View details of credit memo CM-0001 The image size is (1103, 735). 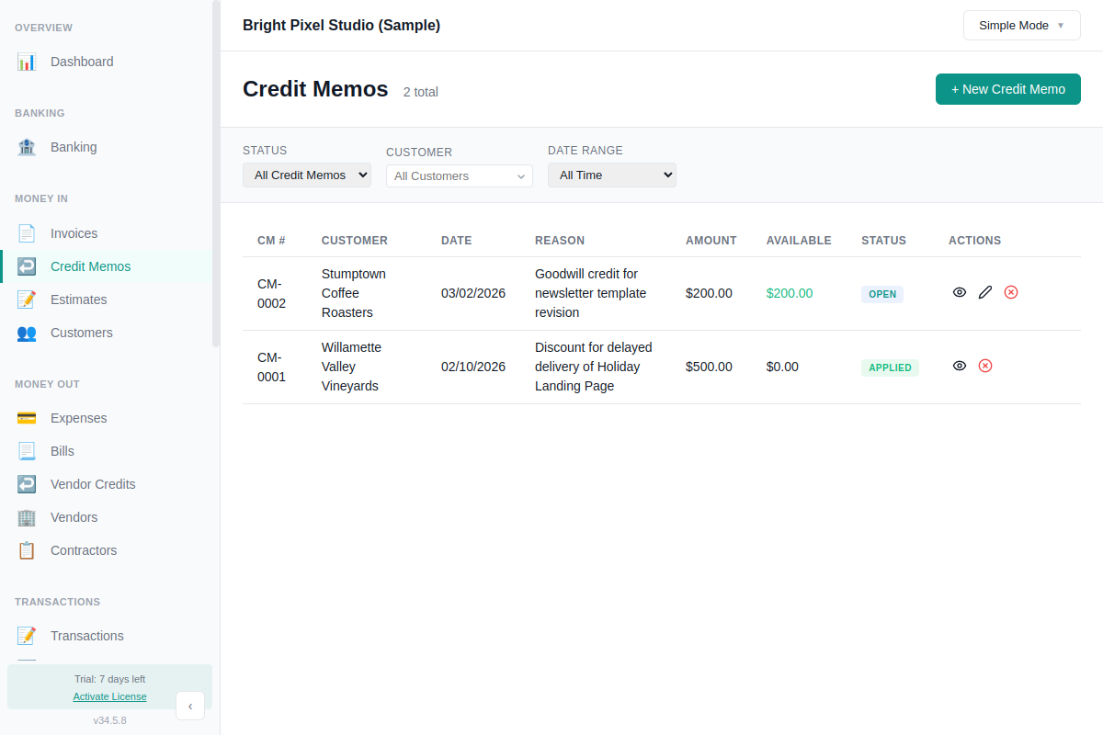point(960,366)
